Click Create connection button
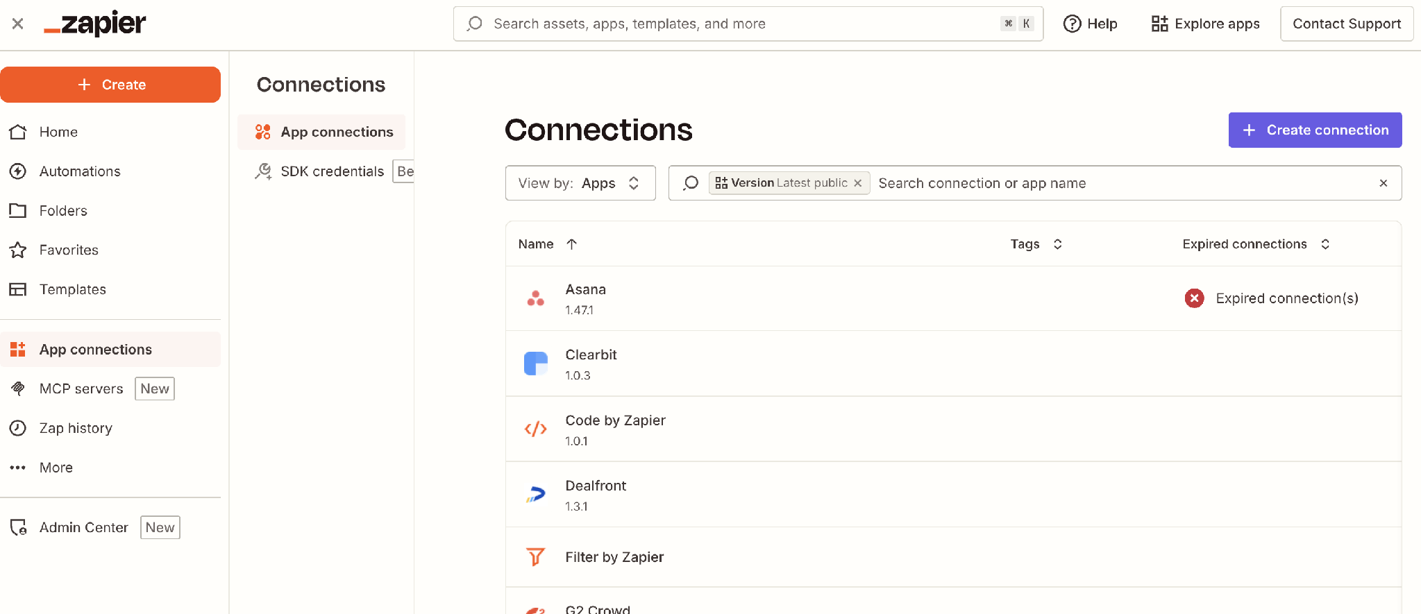The width and height of the screenshot is (1421, 614). click(x=1315, y=130)
